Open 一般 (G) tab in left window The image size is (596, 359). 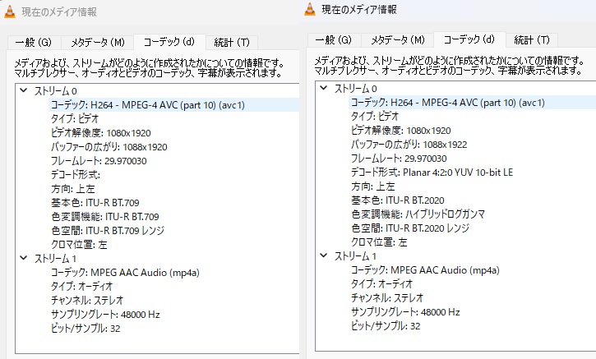pos(33,42)
